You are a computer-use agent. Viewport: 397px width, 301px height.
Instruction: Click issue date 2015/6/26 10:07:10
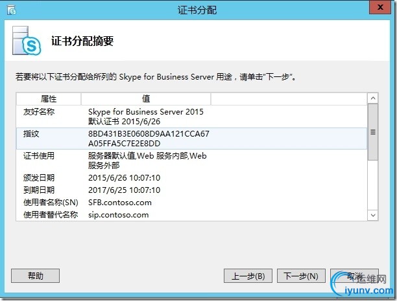[124, 177]
